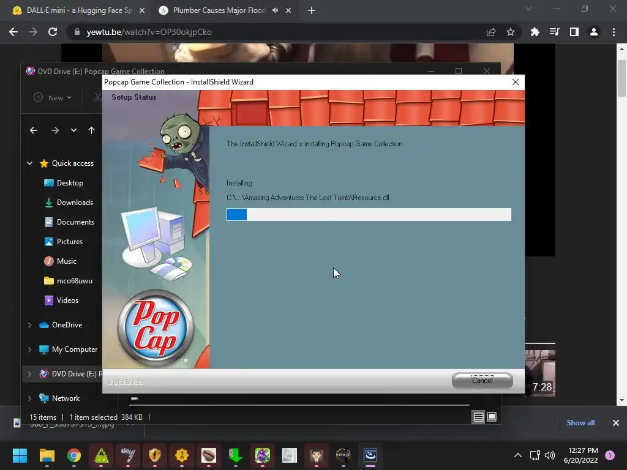Screen dimensions: 627x470
Task: Expand My Computer in navigation pane
Action: (x=29, y=349)
